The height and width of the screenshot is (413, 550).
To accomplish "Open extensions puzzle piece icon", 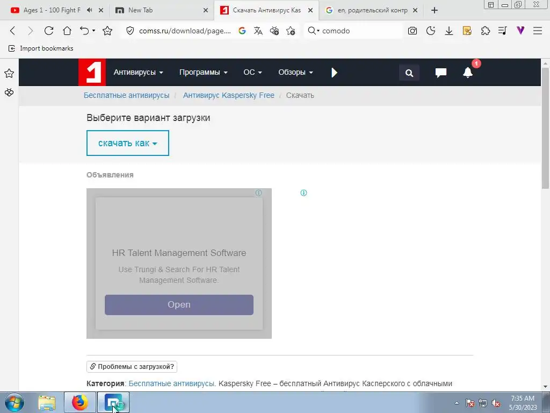I will [486, 31].
